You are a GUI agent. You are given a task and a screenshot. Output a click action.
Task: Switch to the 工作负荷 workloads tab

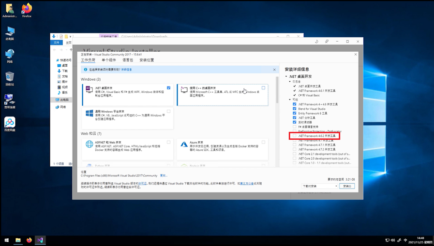coord(88,60)
